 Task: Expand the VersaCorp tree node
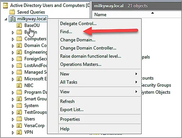tap(13, 126)
